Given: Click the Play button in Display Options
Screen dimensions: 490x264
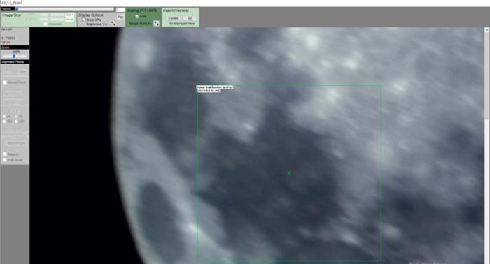Looking at the screenshot, I should [120, 17].
